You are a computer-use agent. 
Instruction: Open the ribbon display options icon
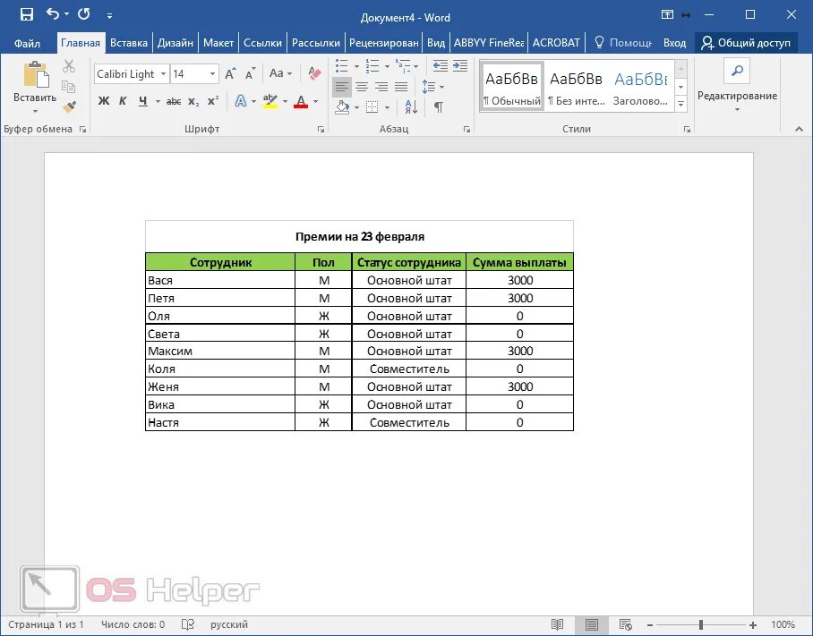pos(667,14)
